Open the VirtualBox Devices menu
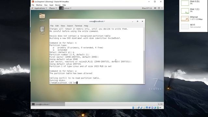 coord(58,5)
